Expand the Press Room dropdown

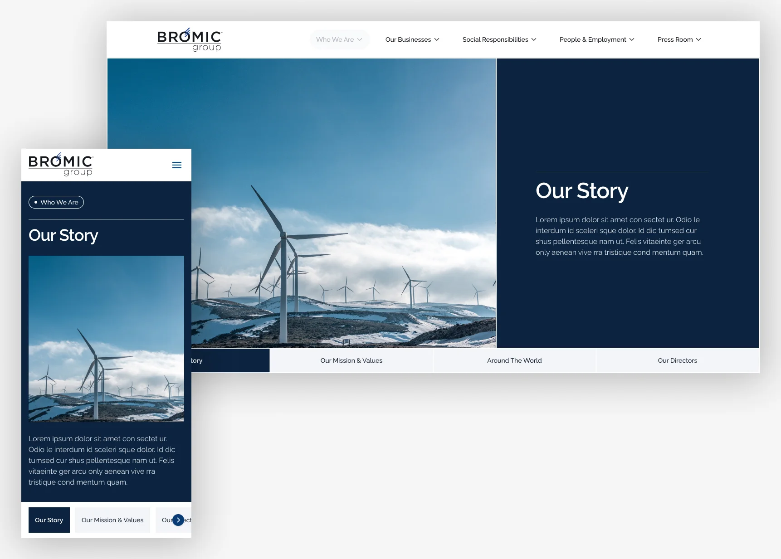click(x=679, y=39)
